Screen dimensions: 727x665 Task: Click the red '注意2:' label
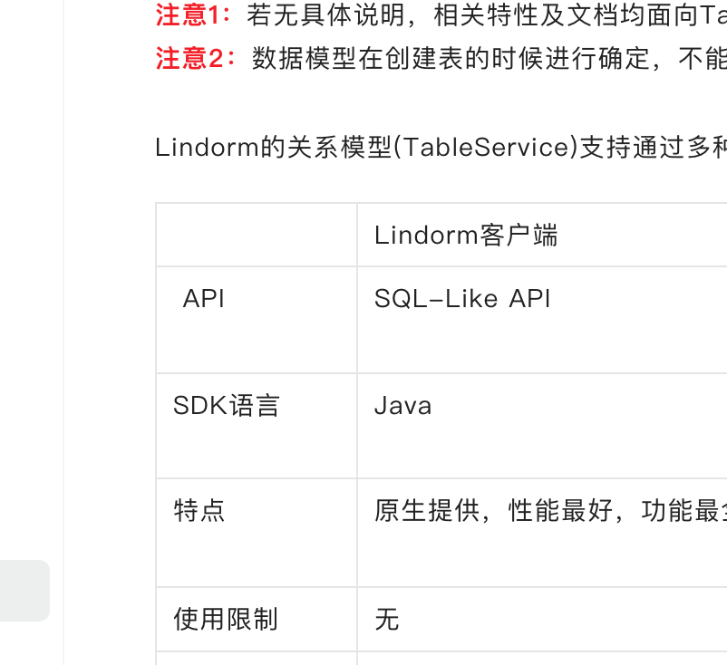197,58
